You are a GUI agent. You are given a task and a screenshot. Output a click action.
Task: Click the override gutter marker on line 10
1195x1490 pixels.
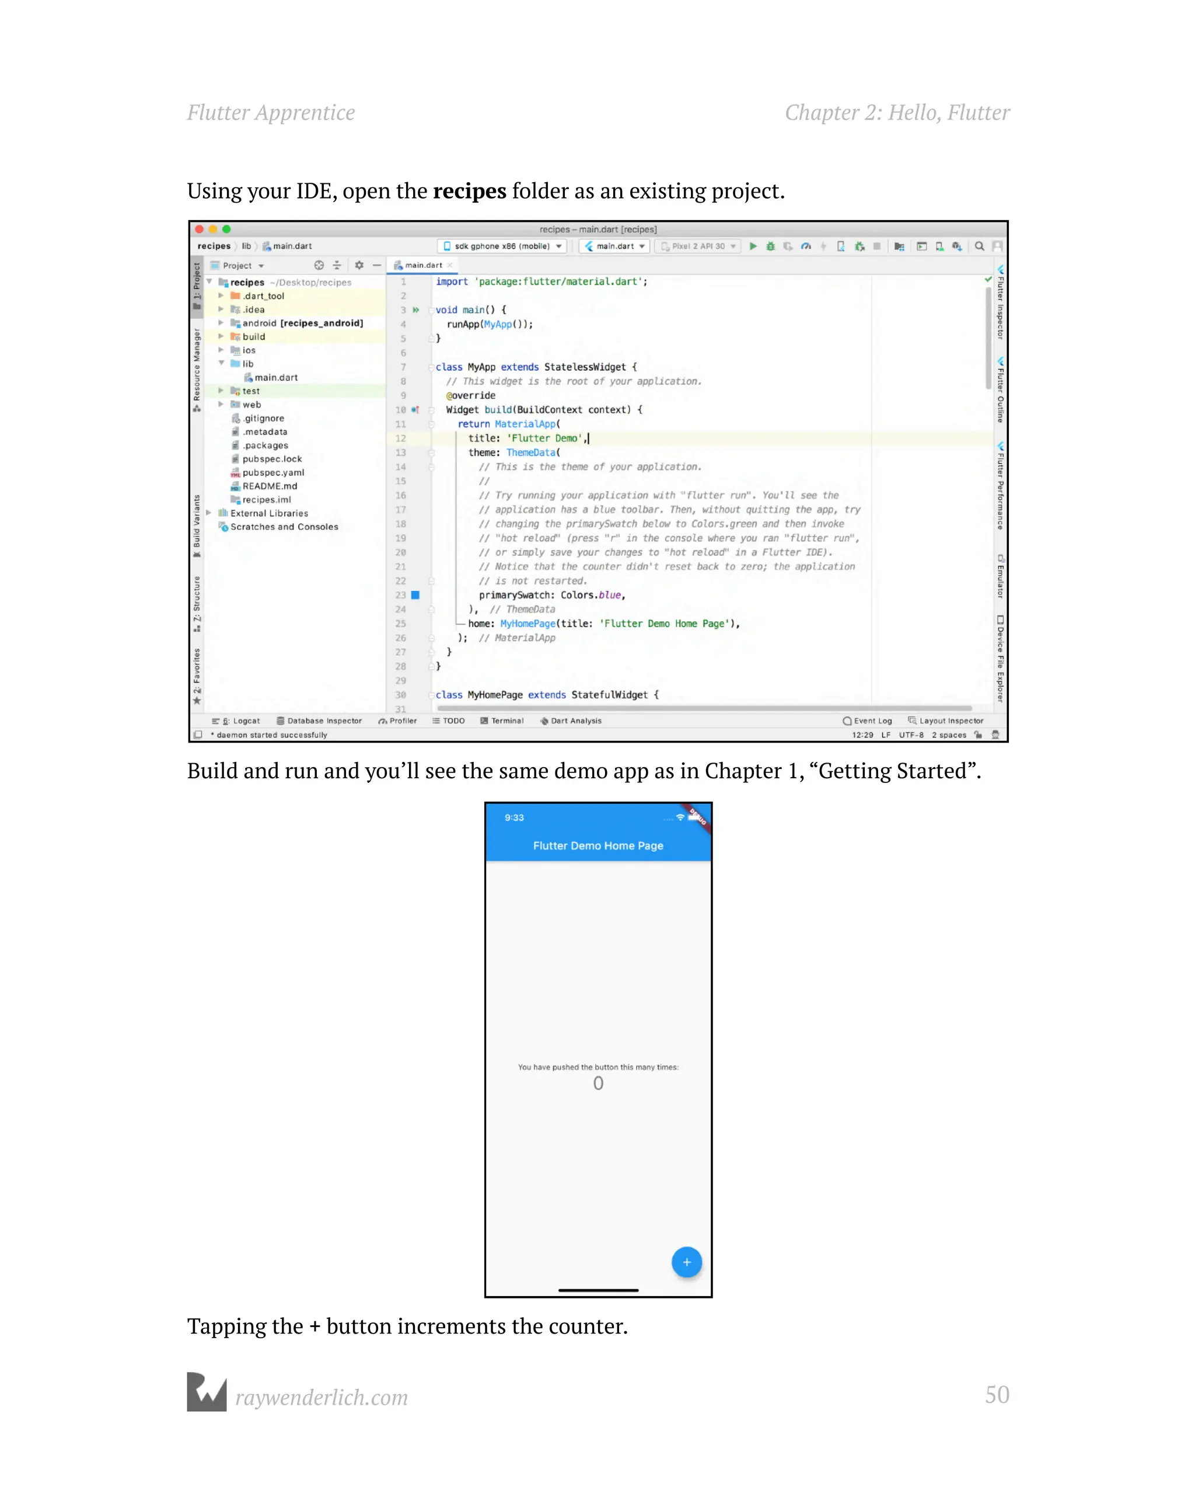coord(415,410)
